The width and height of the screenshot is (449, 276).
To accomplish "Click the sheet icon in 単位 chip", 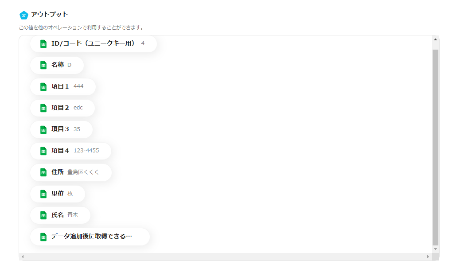I will (x=43, y=194).
